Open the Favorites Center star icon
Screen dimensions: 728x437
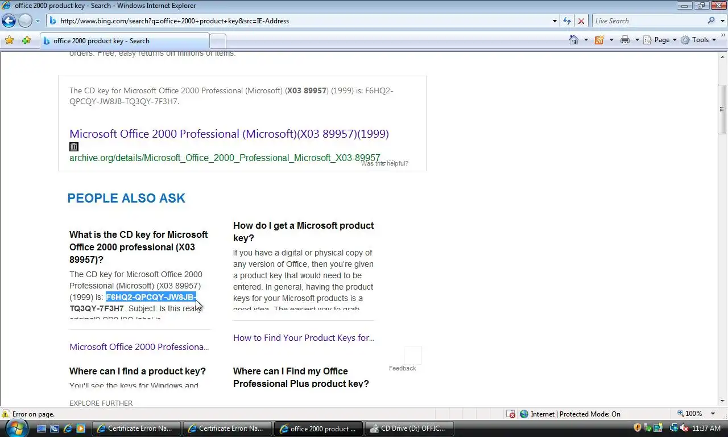[9, 40]
